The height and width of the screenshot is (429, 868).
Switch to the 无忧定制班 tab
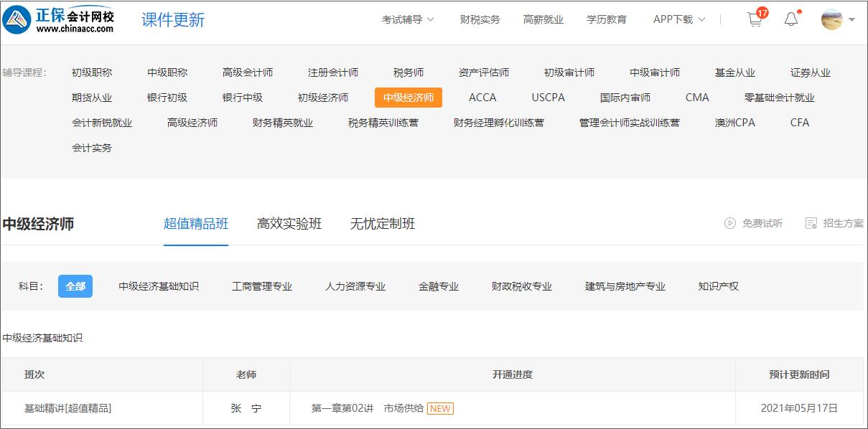(x=381, y=223)
